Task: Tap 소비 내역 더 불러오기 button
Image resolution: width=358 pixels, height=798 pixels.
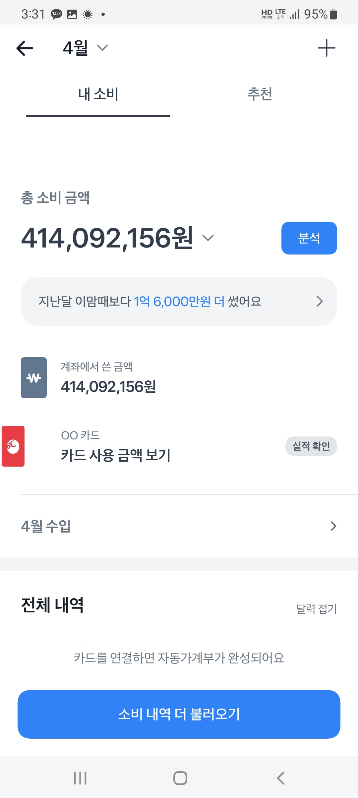Action: (179, 714)
